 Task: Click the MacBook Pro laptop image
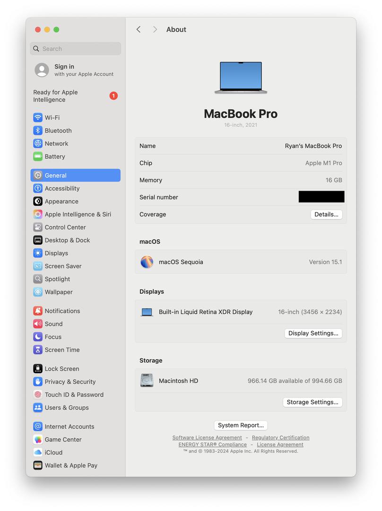(x=241, y=78)
